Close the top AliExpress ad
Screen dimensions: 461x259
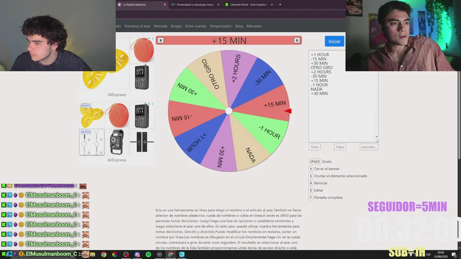tap(153, 38)
